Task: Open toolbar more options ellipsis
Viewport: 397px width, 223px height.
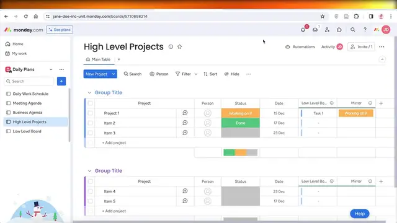Action: (x=249, y=74)
